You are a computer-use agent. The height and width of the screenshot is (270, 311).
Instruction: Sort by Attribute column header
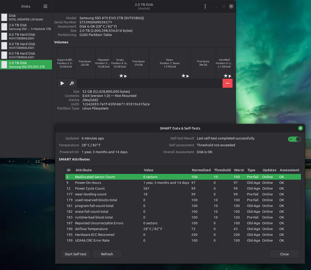click(108, 170)
